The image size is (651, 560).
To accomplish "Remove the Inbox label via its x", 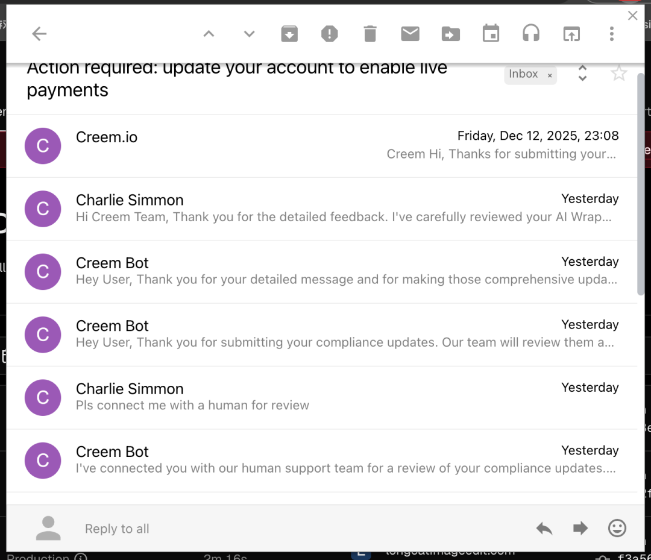I will tap(550, 75).
